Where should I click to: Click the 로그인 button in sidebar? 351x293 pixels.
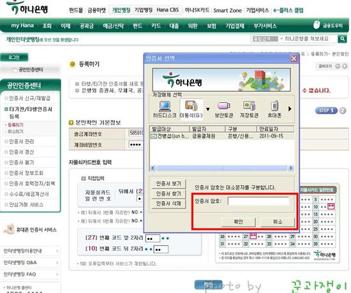tap(14, 57)
